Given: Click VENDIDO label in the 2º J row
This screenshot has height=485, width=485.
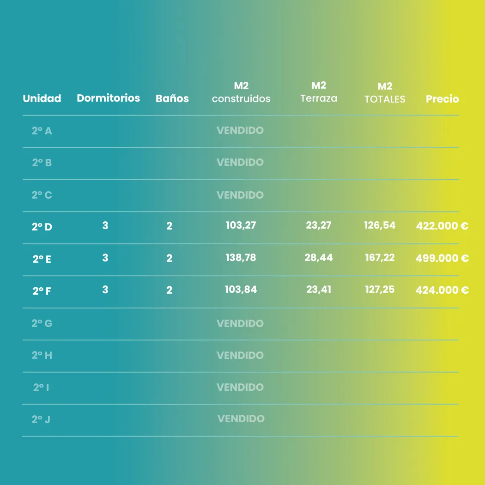Looking at the screenshot, I should tap(241, 418).
